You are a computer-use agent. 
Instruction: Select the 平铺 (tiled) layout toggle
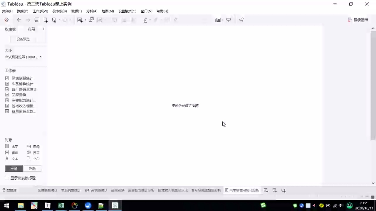(14, 169)
